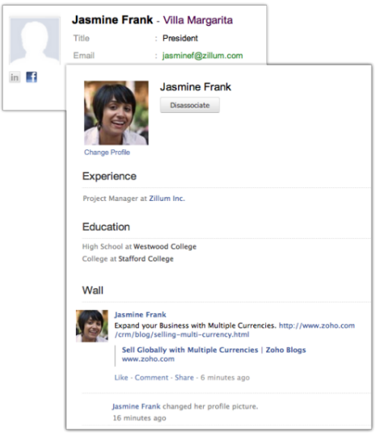The width and height of the screenshot is (379, 434).
Task: Like the Multiple Currencies wall post
Action: [121, 378]
